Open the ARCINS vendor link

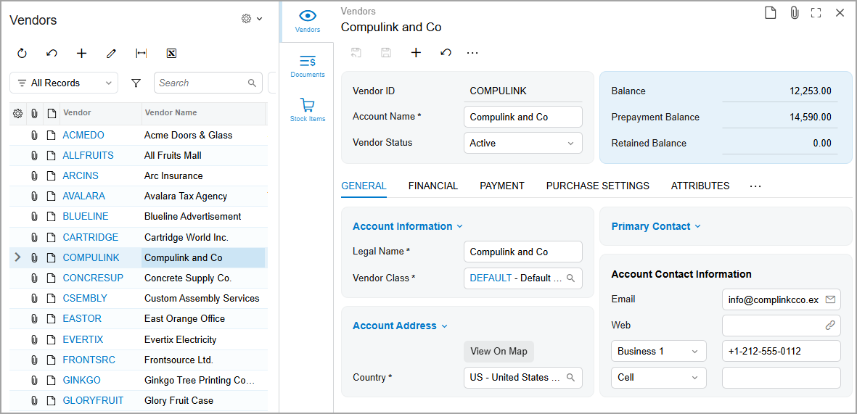coord(81,176)
